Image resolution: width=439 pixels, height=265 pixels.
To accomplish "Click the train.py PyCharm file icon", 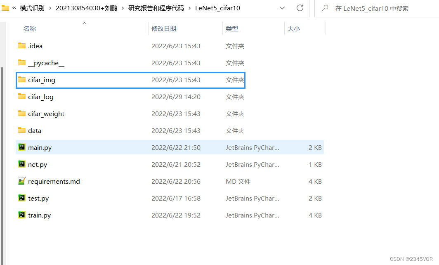I will coord(21,215).
